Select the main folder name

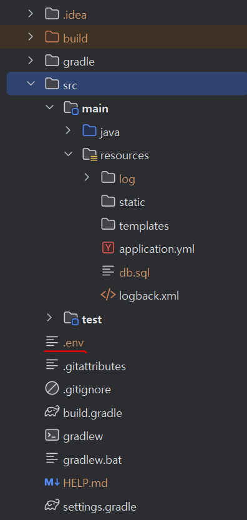coord(95,109)
